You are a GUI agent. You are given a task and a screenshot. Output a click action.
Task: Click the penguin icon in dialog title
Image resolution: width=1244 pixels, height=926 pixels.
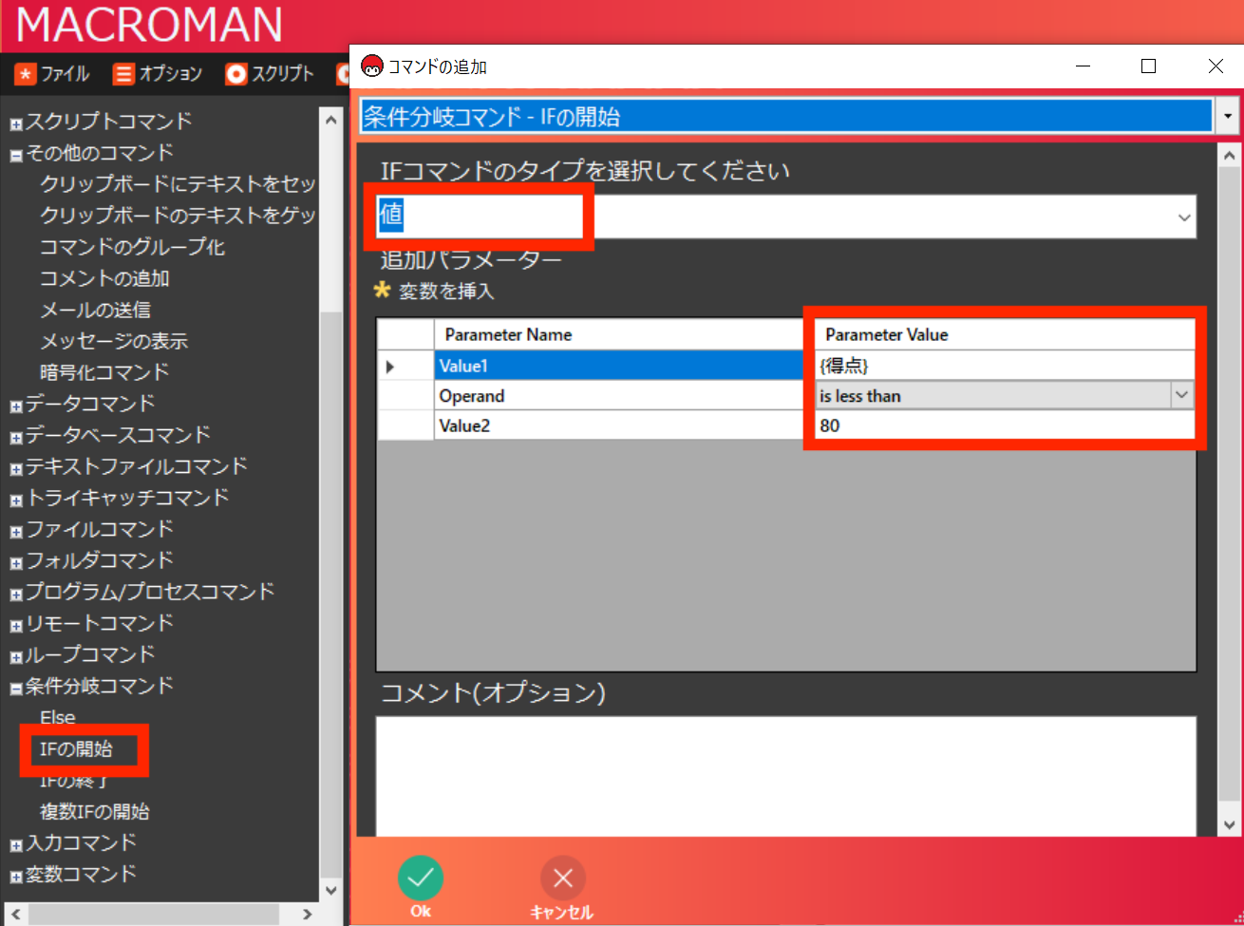[373, 66]
